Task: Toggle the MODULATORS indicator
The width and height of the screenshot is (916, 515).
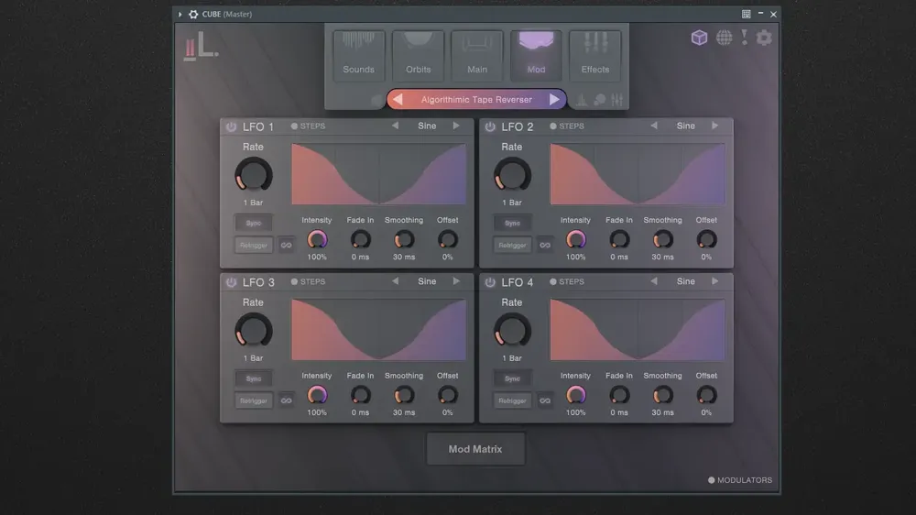Action: click(x=740, y=480)
